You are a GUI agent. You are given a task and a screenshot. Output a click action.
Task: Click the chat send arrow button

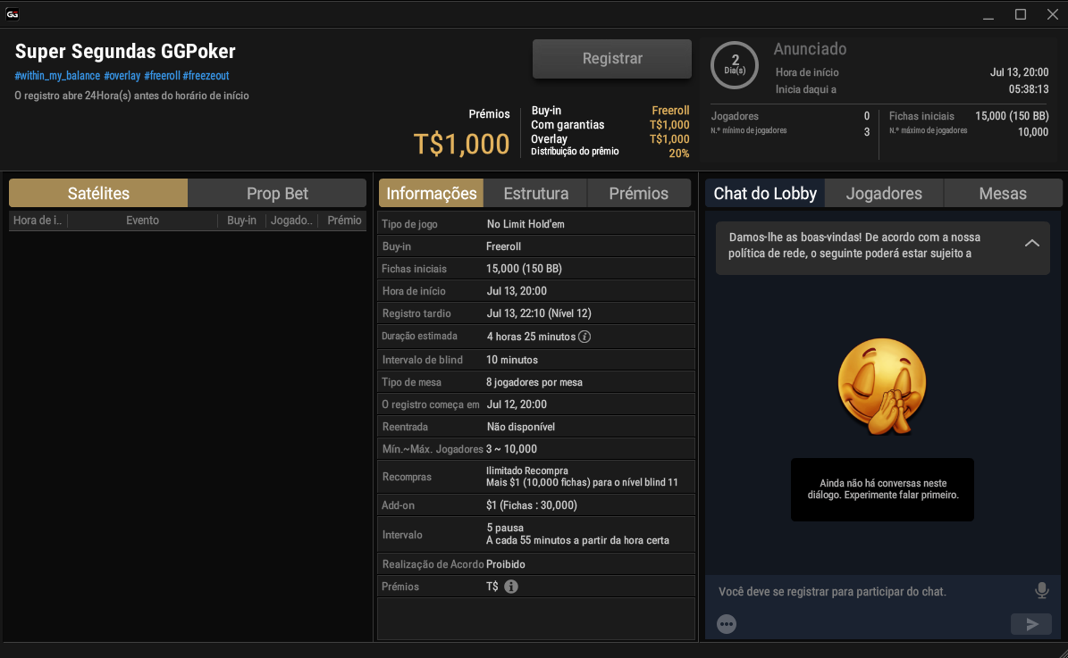coord(1031,623)
